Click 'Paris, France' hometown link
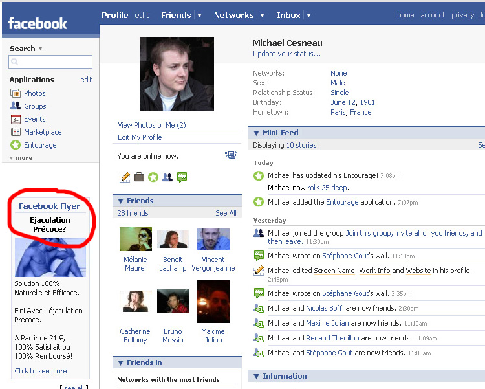The height and width of the screenshot is (389, 485). [350, 112]
